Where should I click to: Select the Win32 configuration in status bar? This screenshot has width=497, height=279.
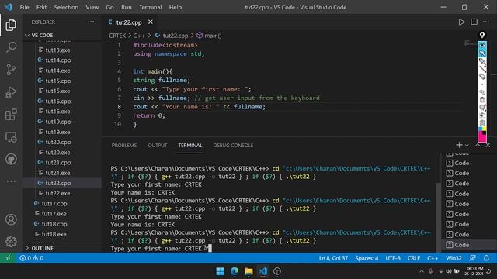(x=454, y=258)
